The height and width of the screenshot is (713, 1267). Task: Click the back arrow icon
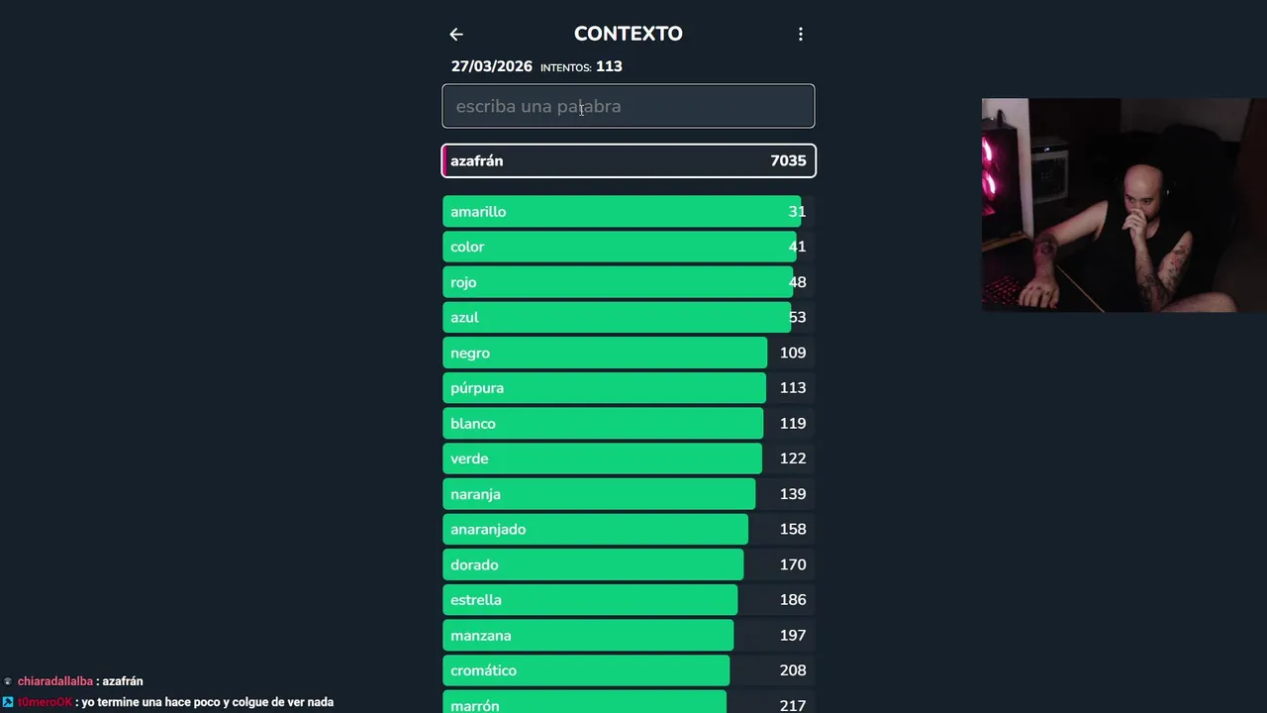[x=456, y=35]
